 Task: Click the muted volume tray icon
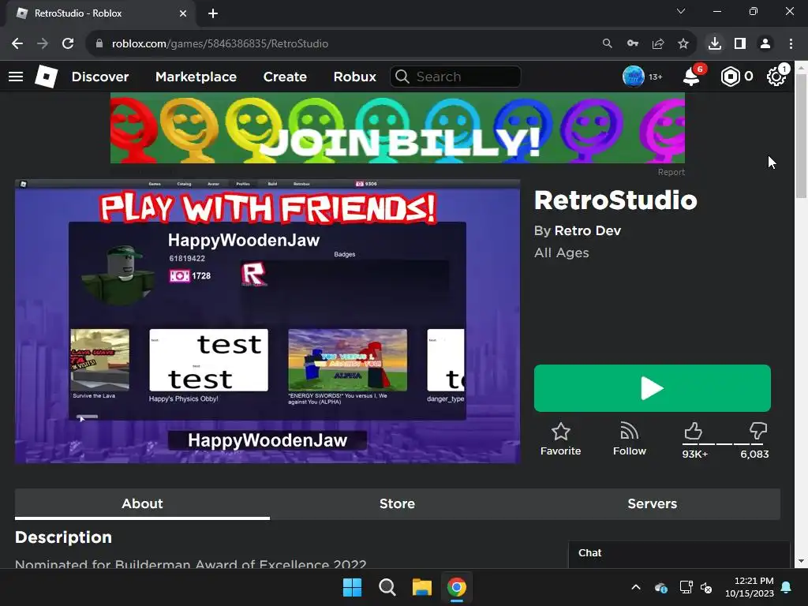[x=706, y=587]
